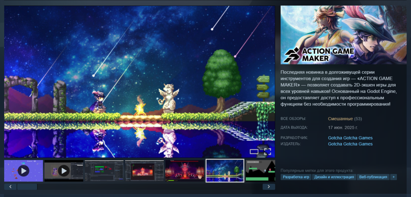Select the 'Веб-публикация' tag
Viewport: 411px width, 197px height.
373,177
